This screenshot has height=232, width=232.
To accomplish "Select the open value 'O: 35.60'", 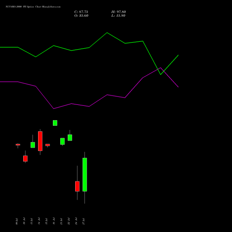I will 81,15.
